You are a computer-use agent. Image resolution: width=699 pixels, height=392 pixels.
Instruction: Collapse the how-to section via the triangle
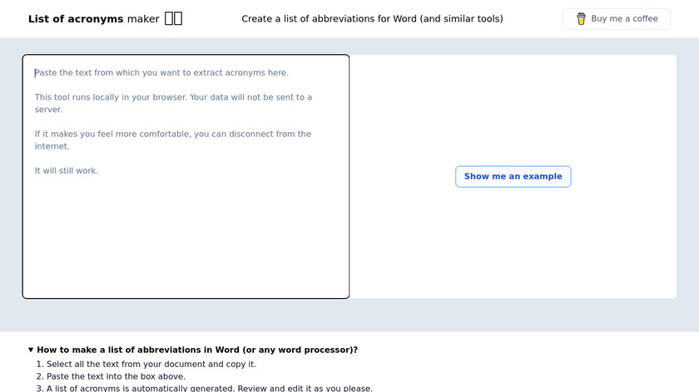31,350
